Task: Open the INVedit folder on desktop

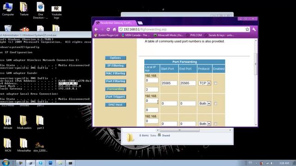Action: point(8,122)
